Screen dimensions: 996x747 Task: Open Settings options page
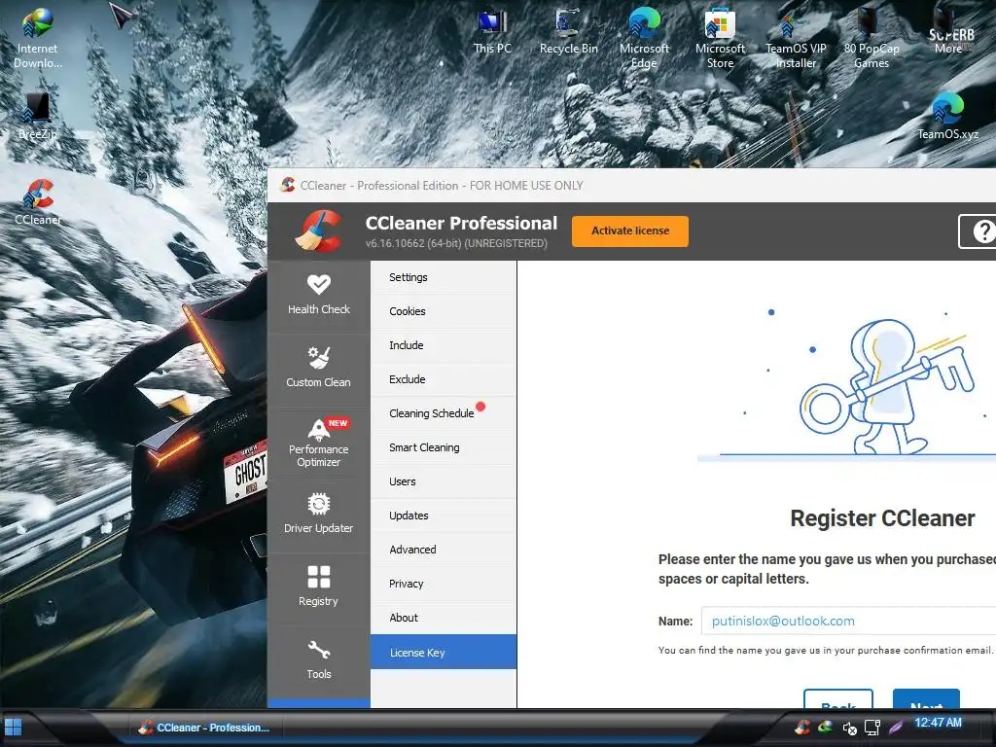pos(444,277)
